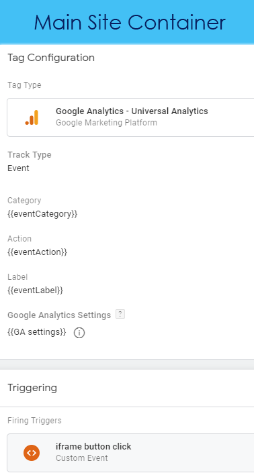The height and width of the screenshot is (475, 254).
Task: Click the {{eventAction}} action value
Action: [38, 252]
